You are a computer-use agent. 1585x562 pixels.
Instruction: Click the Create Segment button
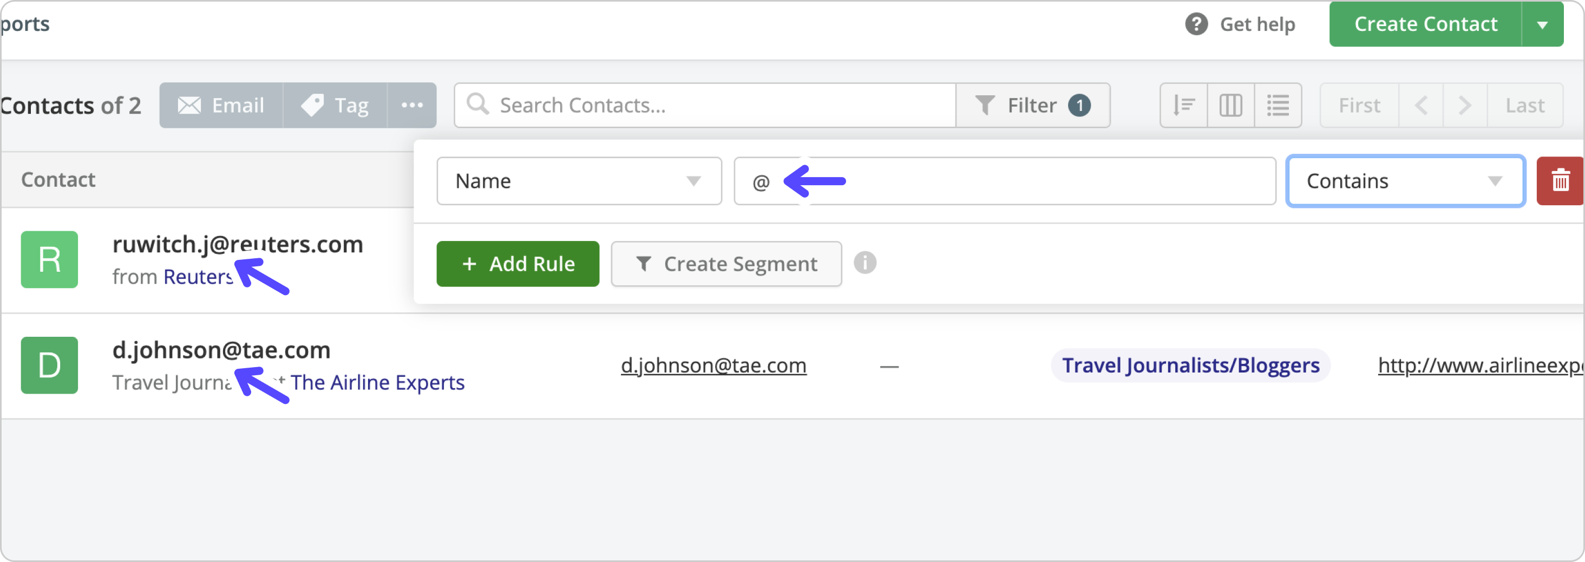click(x=726, y=264)
